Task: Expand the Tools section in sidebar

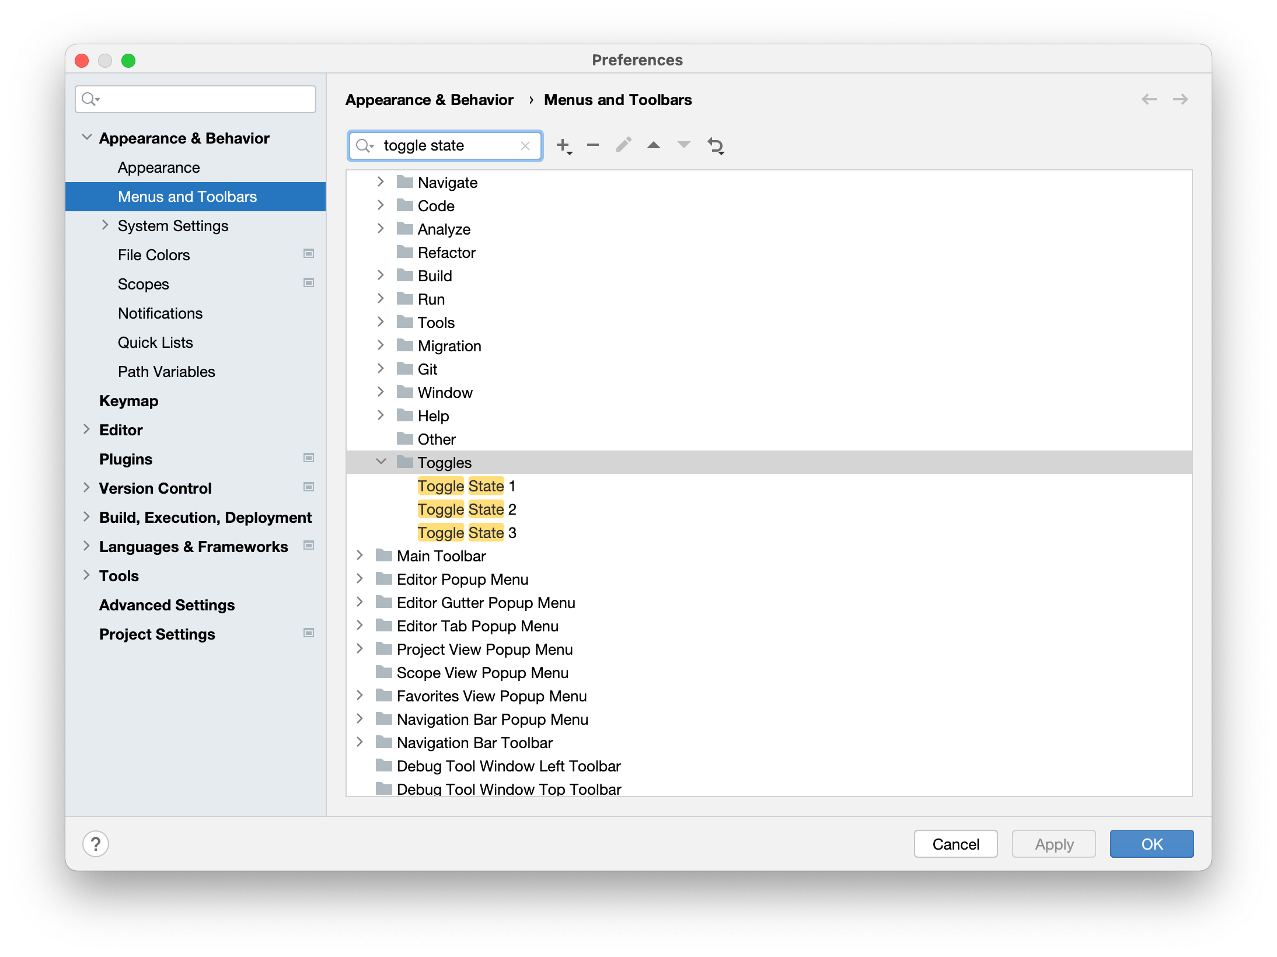Action: [x=86, y=575]
